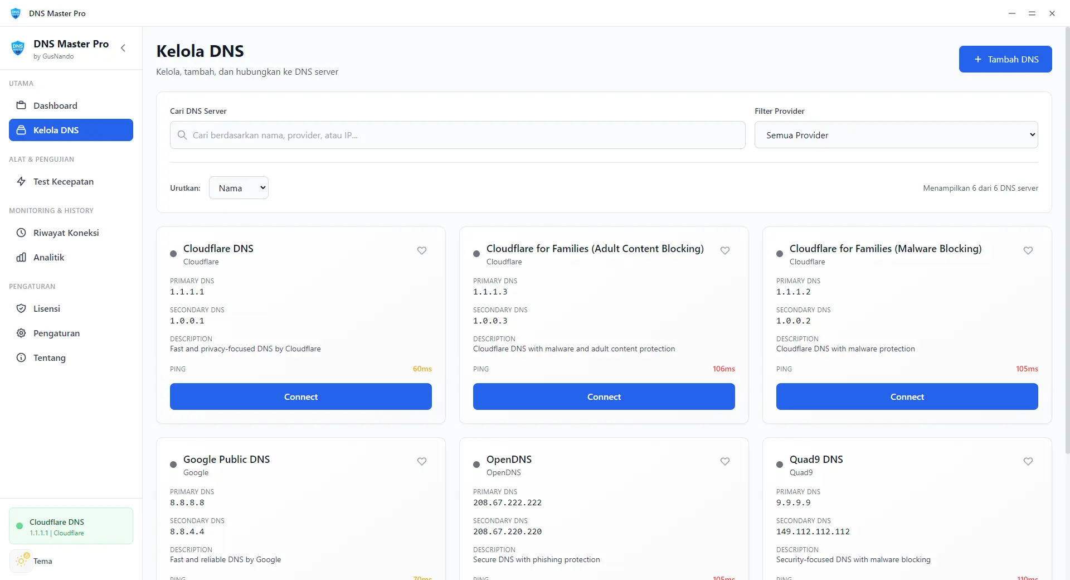
Task: Click secondary DNS value 149.112.112.112
Action: click(x=813, y=531)
